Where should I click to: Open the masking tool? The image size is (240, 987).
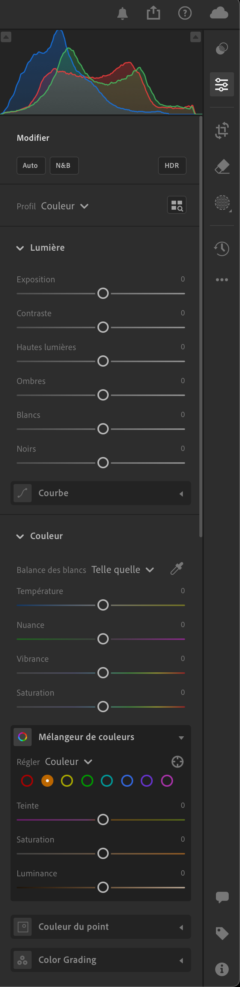[x=222, y=203]
